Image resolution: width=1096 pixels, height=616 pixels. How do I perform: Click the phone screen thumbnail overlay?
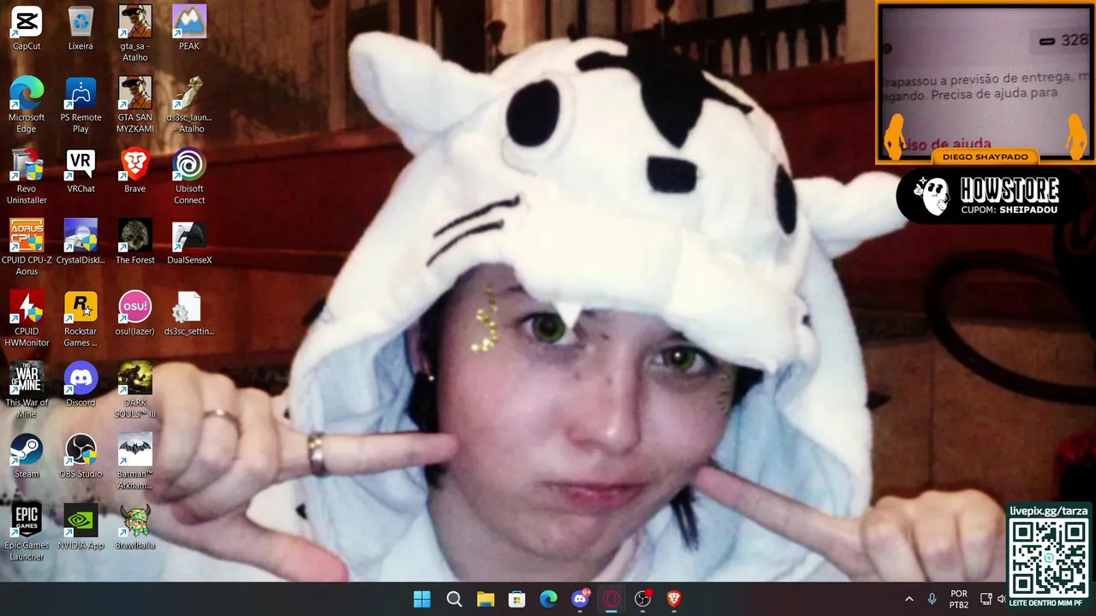tap(986, 83)
